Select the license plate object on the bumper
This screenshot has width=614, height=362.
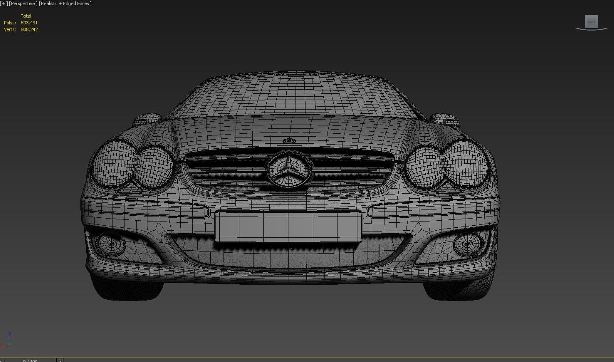click(x=288, y=226)
